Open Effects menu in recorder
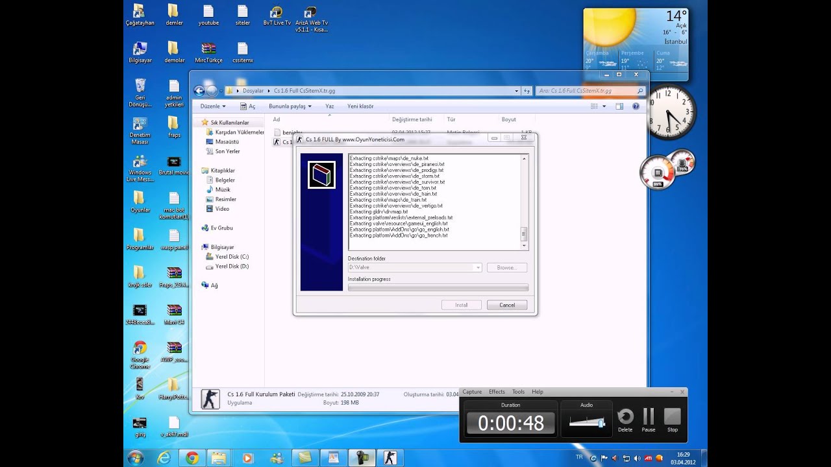 [497, 392]
